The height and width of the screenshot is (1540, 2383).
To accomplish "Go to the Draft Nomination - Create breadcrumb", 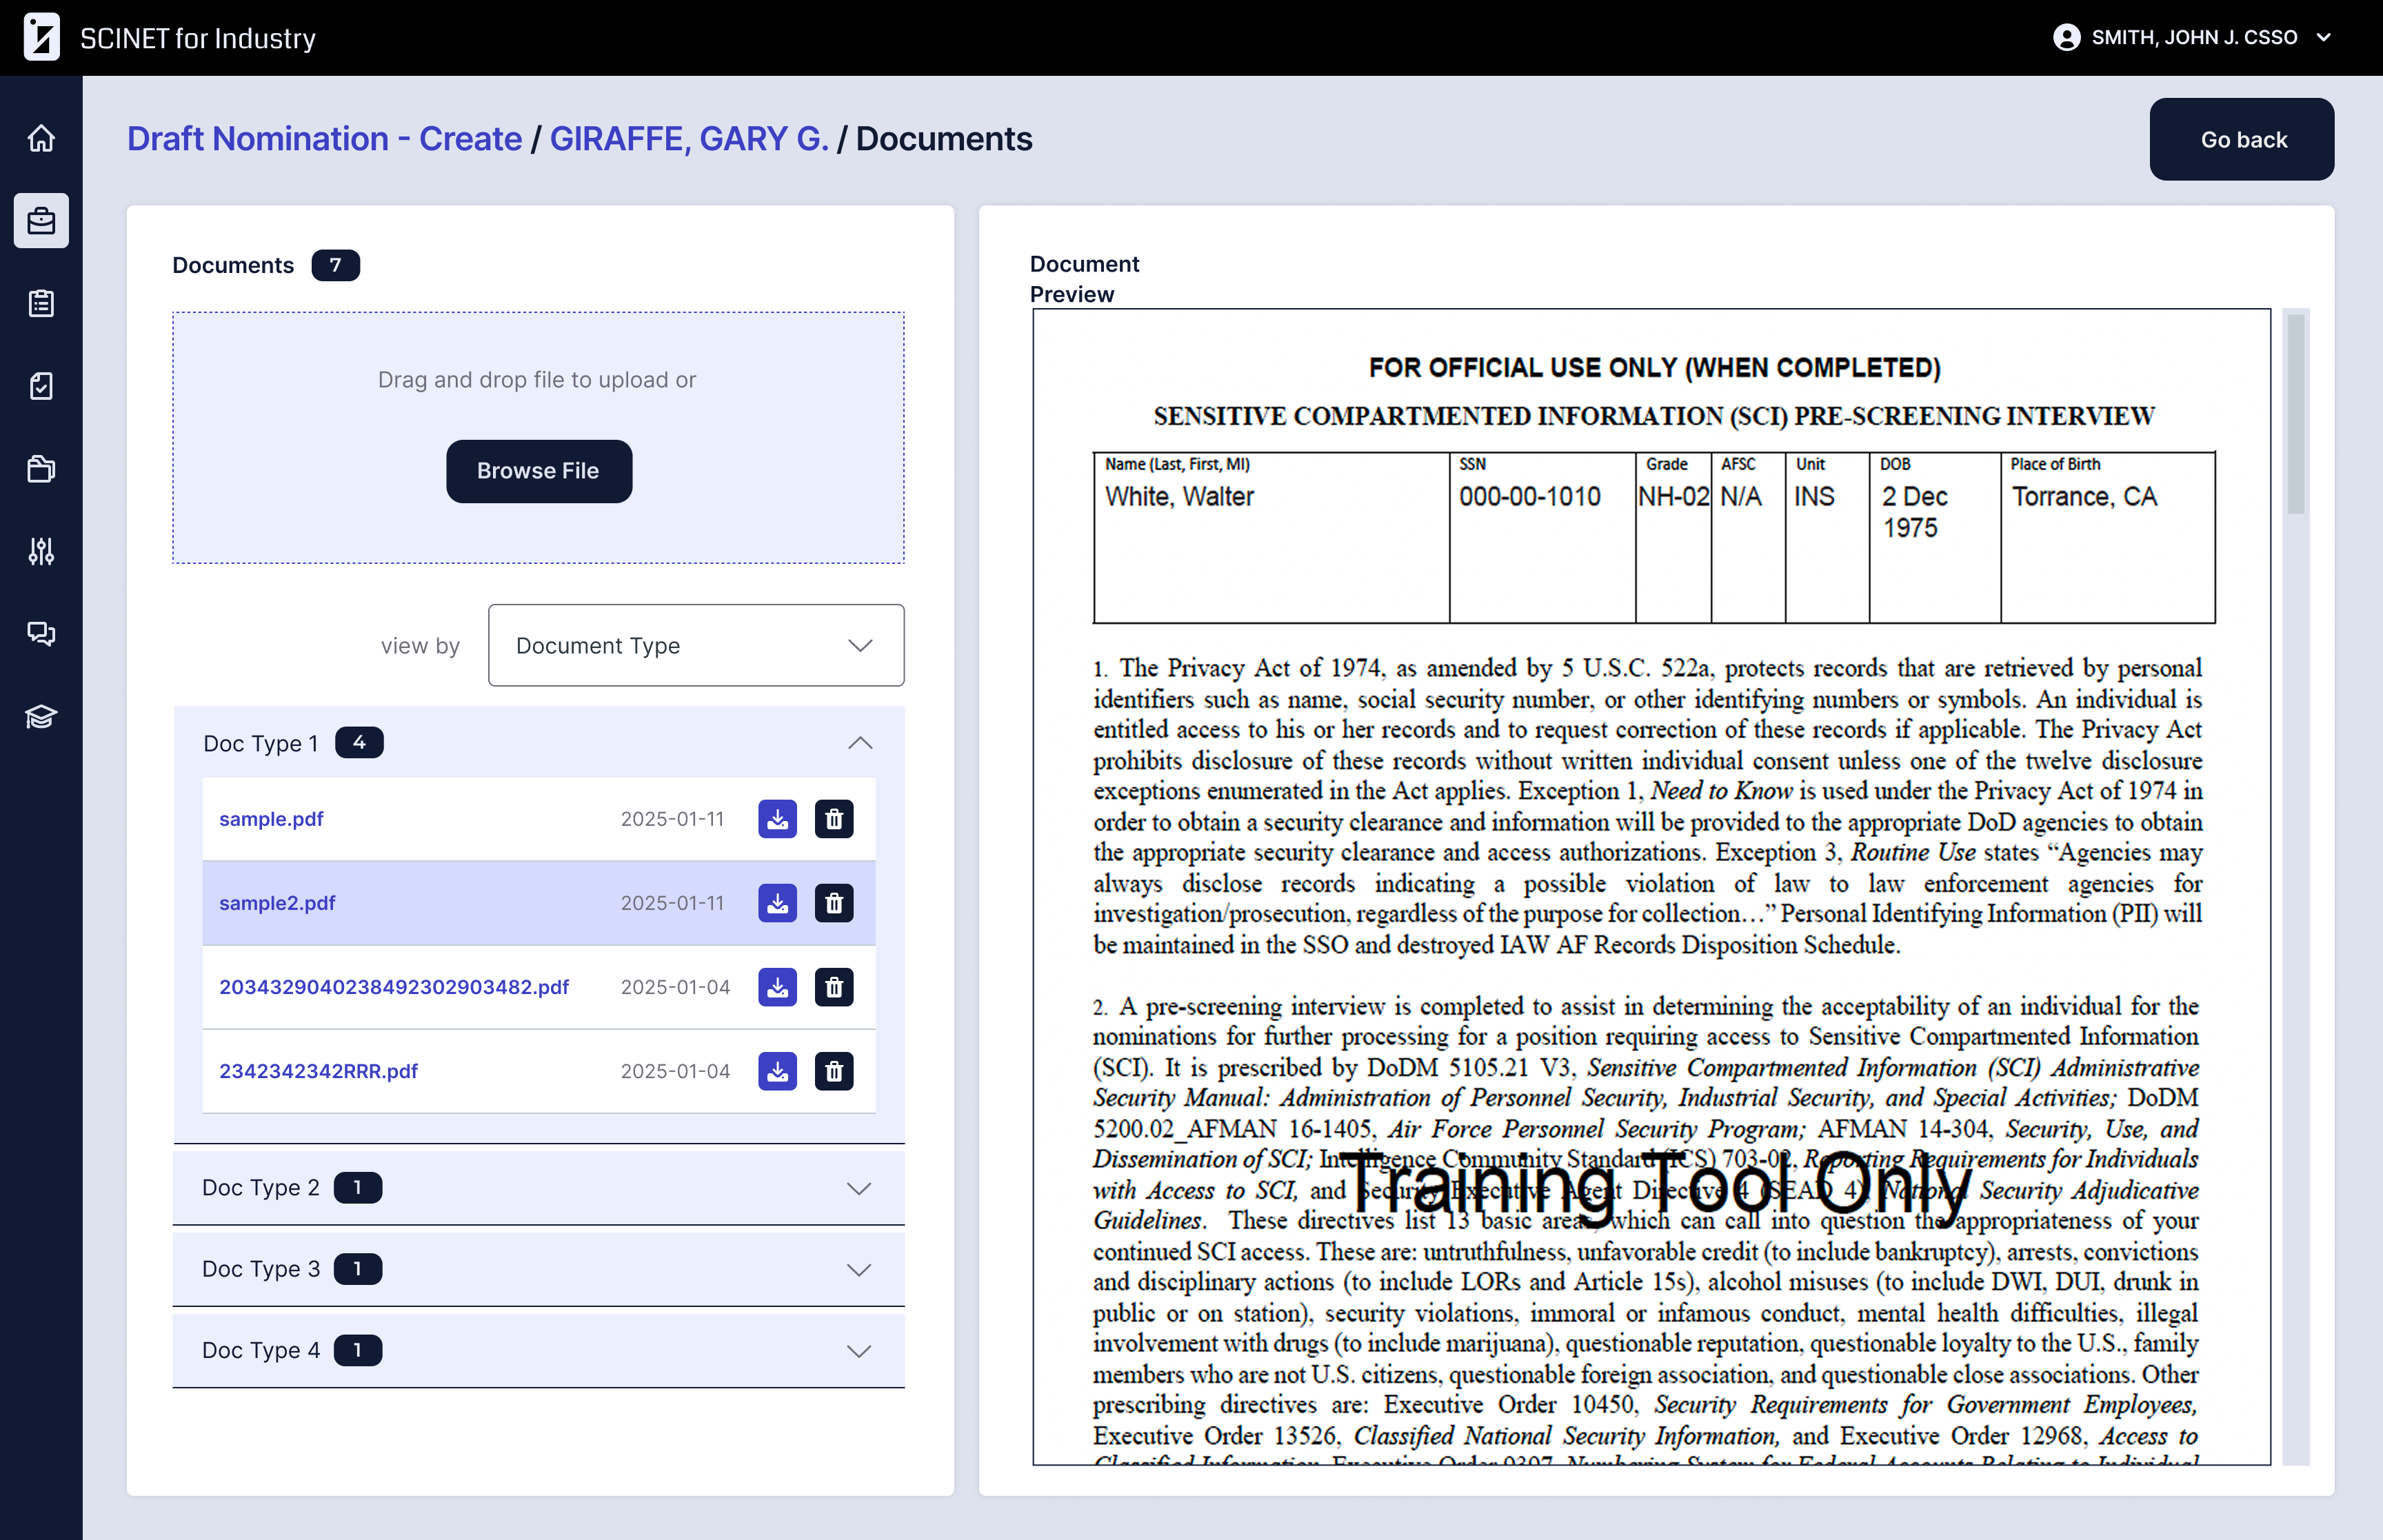I will click(324, 139).
